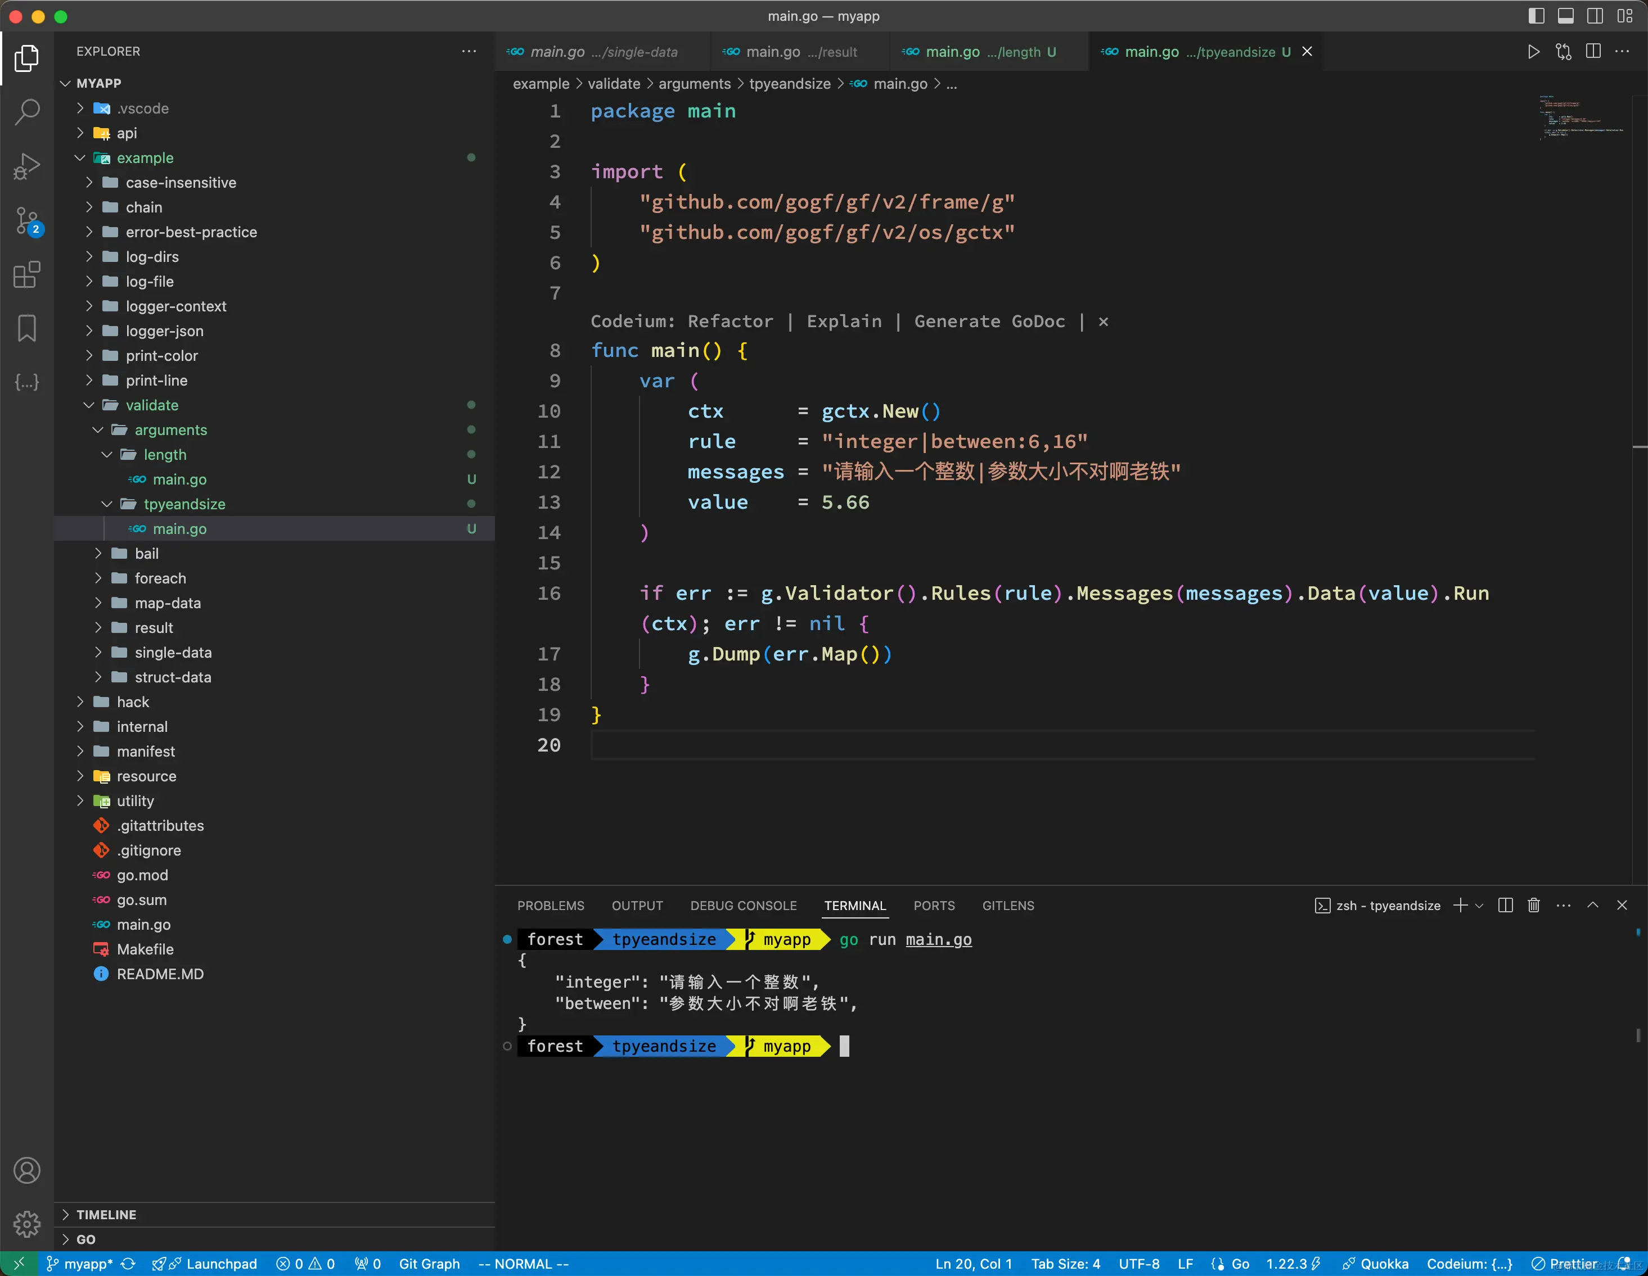Open Explorer views and more actions ellipsis
The height and width of the screenshot is (1276, 1648).
click(469, 51)
